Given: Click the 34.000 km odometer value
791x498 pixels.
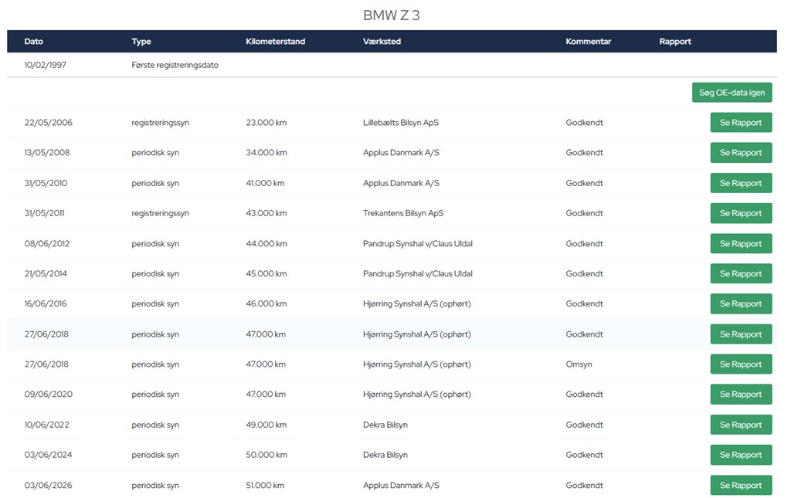Looking at the screenshot, I should [266, 153].
